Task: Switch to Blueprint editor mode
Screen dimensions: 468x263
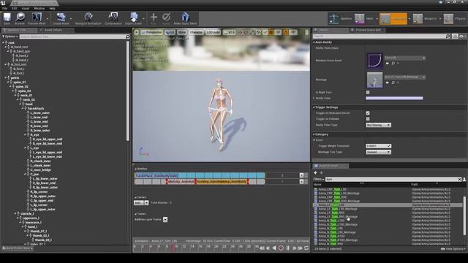Action: tap(425, 18)
